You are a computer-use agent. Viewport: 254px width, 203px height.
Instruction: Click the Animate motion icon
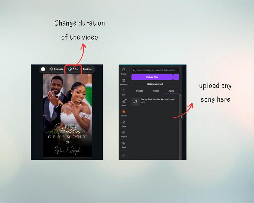(x=51, y=69)
